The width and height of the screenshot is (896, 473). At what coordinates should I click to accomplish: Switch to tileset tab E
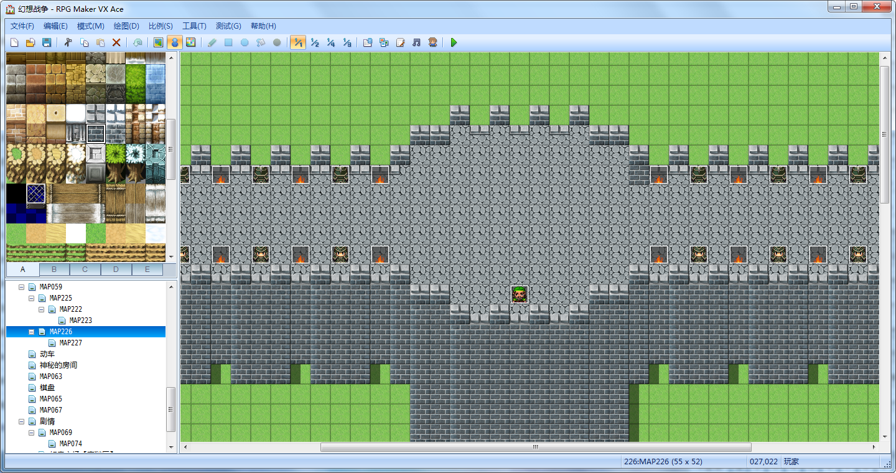[x=147, y=269]
